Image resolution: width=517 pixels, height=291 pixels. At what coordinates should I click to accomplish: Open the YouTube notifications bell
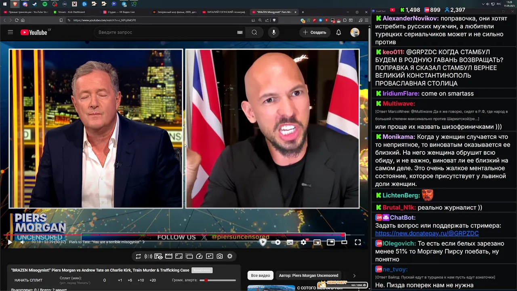(338, 32)
